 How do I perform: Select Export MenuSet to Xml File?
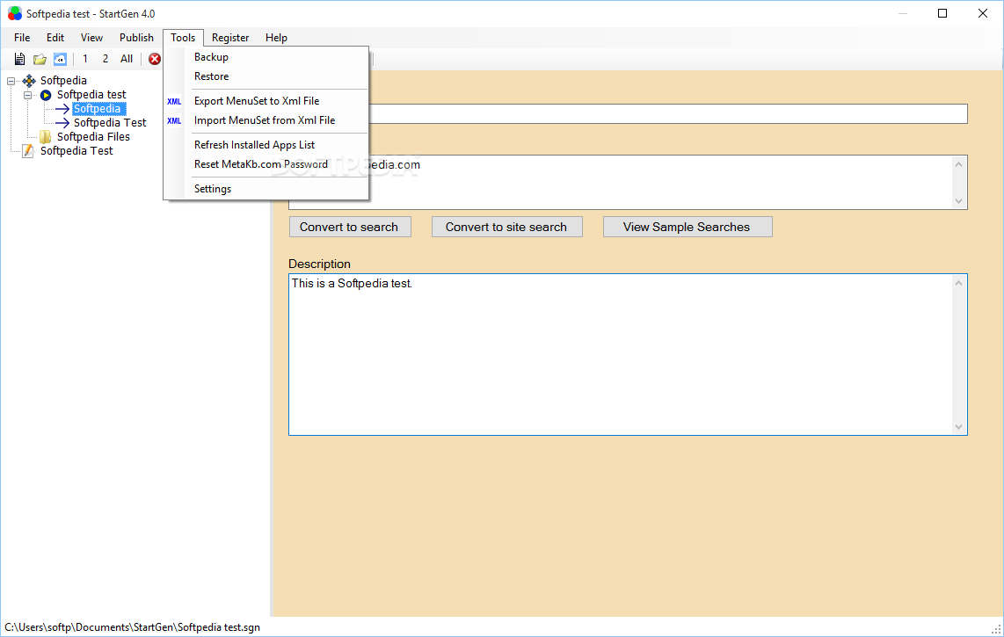tap(266, 101)
